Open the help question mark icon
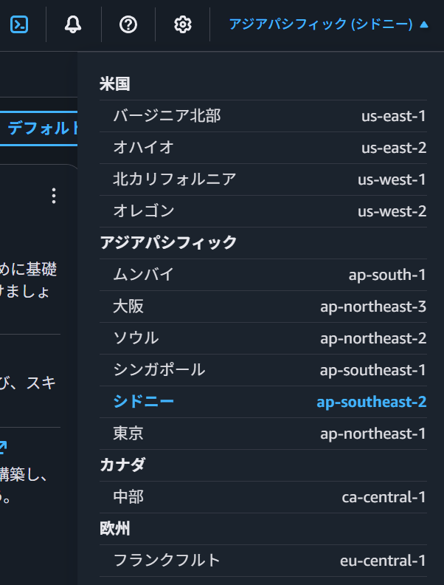This screenshot has height=585, width=444. tap(128, 24)
